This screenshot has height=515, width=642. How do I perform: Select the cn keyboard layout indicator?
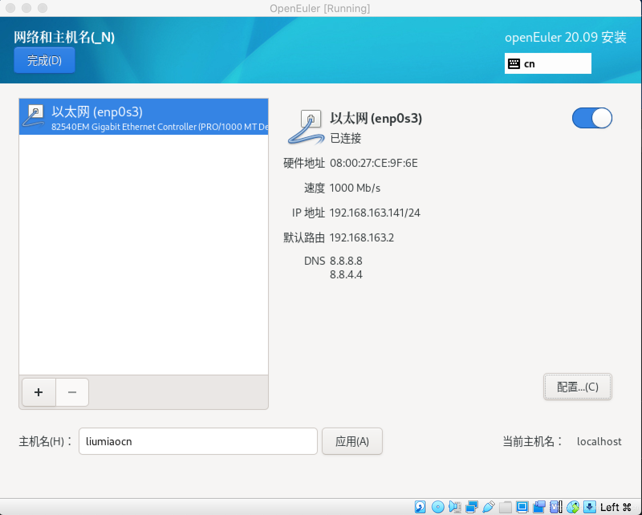coord(548,63)
